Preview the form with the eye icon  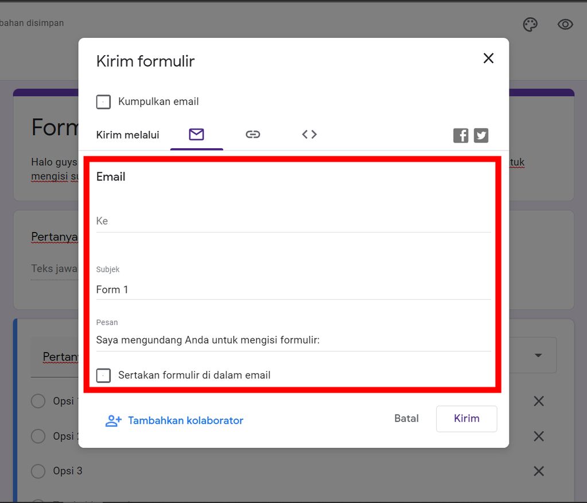(x=565, y=24)
